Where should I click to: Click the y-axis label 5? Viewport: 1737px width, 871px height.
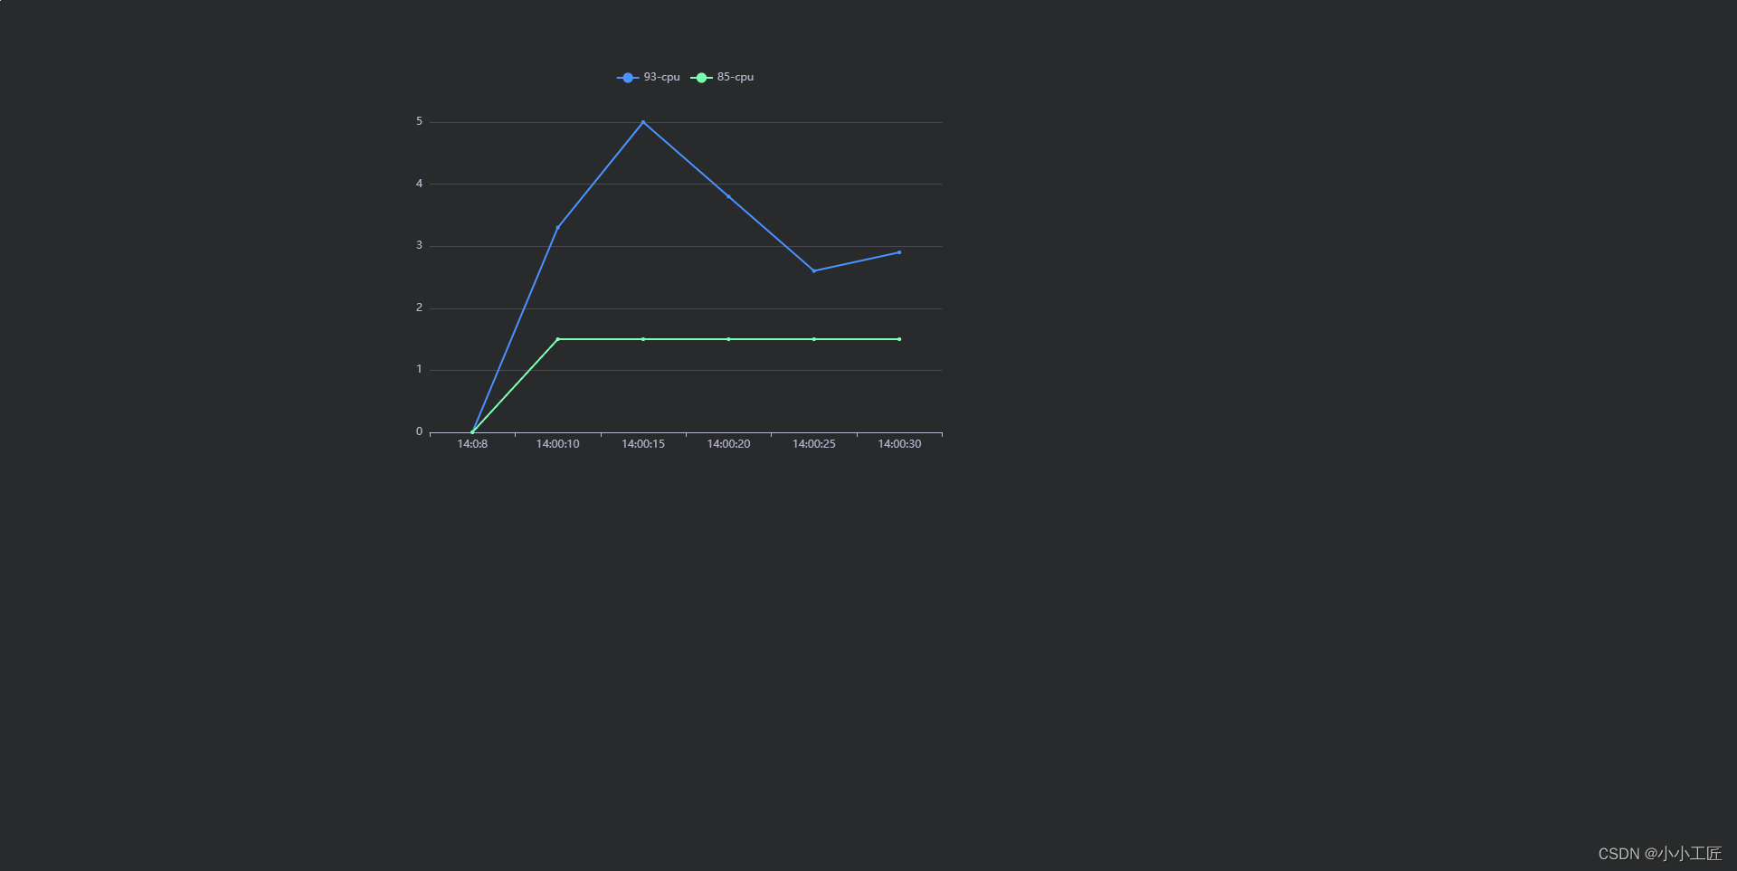[419, 121]
